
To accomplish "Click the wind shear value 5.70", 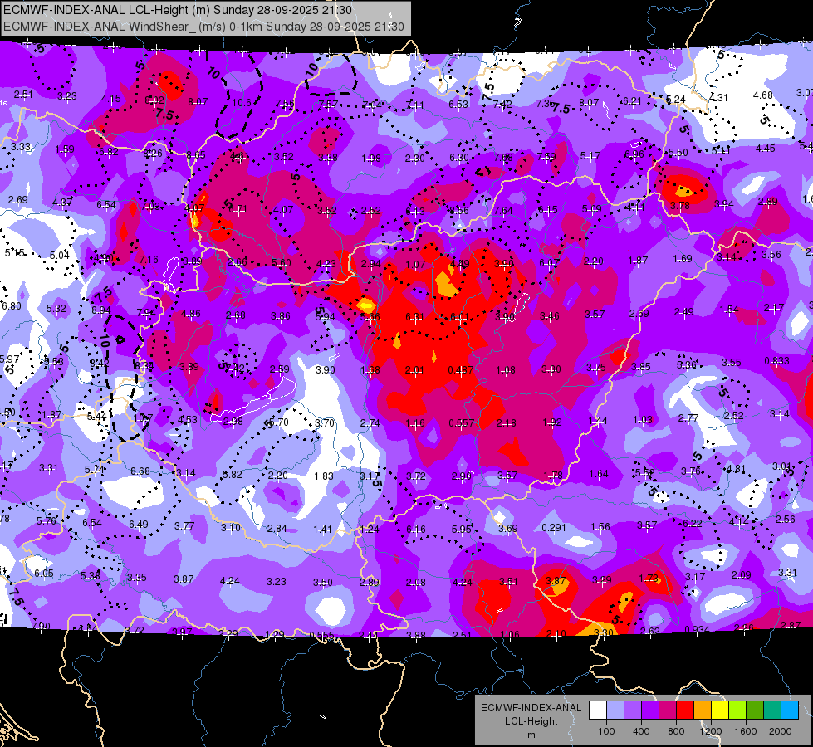I will pos(280,422).
